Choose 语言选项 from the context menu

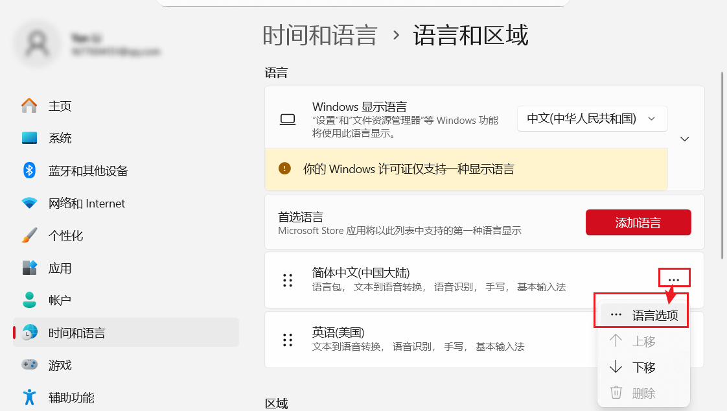tap(644, 315)
